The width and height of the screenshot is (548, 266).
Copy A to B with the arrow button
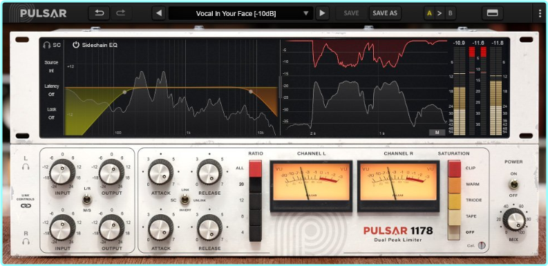[x=440, y=14]
